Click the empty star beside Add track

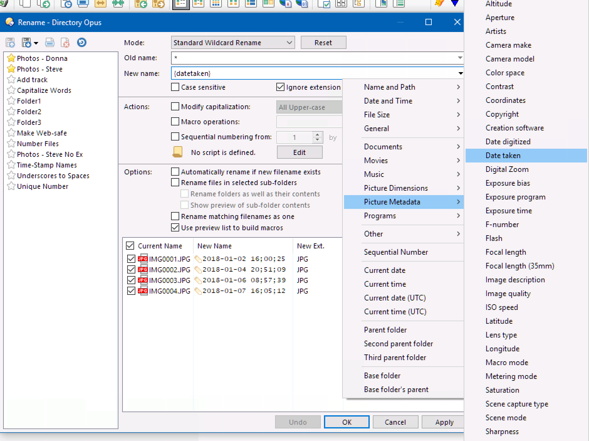[x=11, y=79]
